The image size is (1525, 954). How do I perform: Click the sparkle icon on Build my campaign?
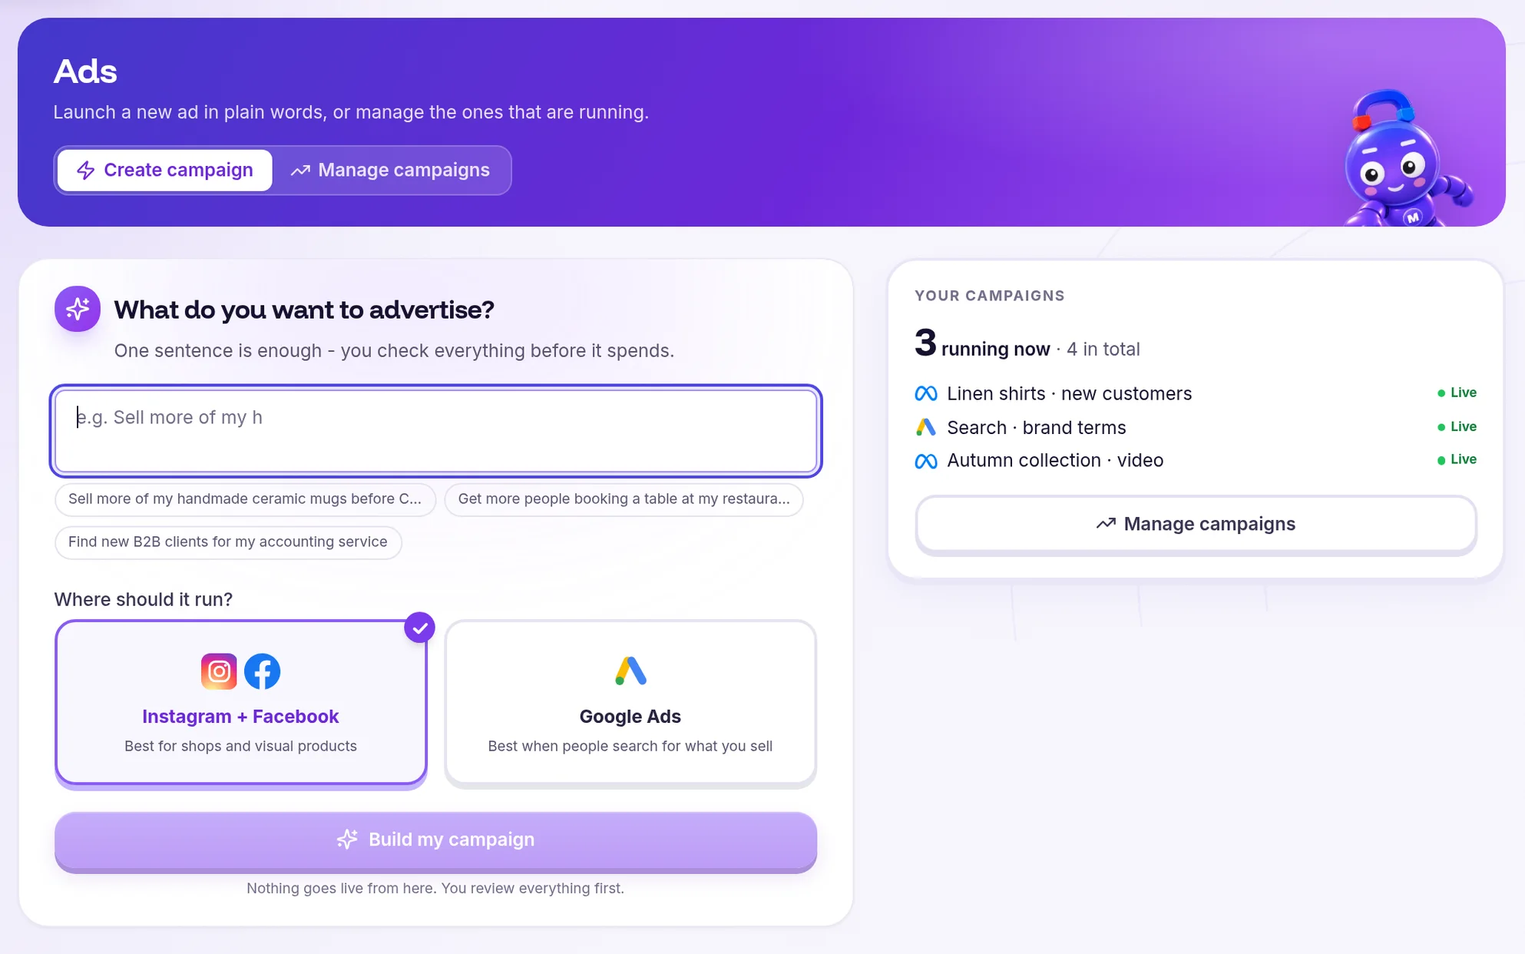click(x=347, y=840)
